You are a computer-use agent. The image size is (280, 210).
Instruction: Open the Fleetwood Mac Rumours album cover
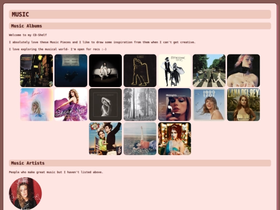[x=174, y=71]
